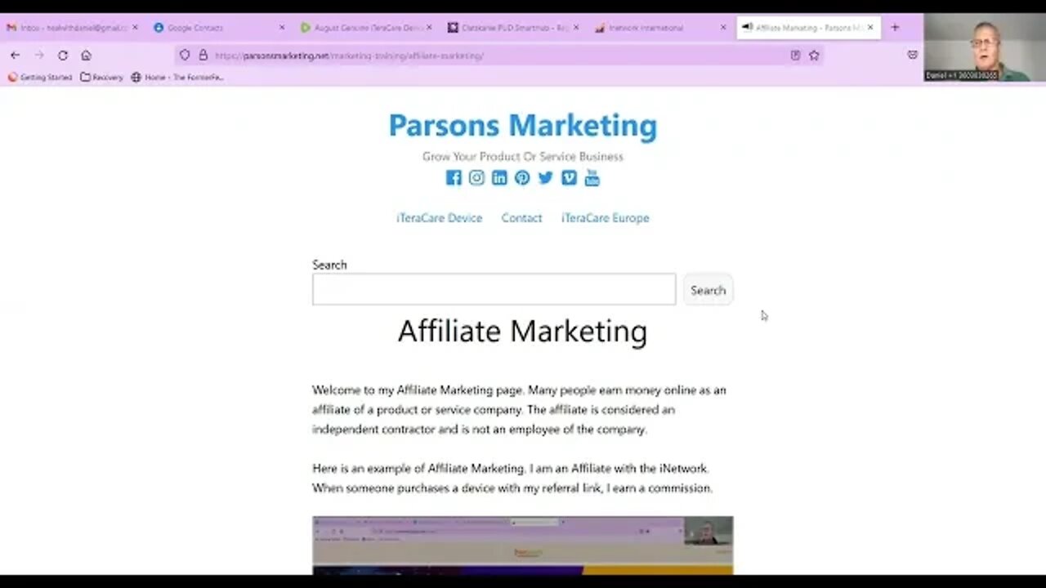The height and width of the screenshot is (588, 1046).
Task: Open the Recovery bookmarks folder
Action: pyautogui.click(x=101, y=78)
